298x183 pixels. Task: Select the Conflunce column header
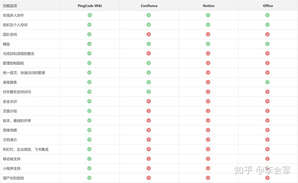(149, 6)
